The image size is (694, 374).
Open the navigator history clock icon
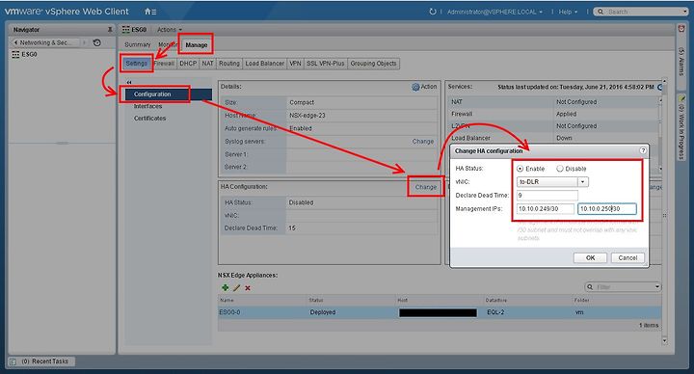click(x=97, y=42)
